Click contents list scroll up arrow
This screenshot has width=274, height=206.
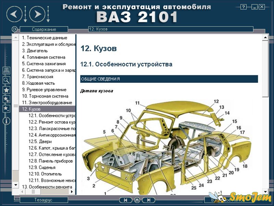tap(16, 37)
